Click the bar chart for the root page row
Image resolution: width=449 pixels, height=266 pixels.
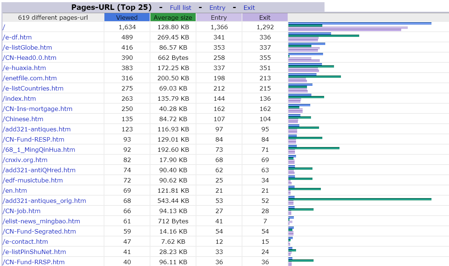(360, 27)
